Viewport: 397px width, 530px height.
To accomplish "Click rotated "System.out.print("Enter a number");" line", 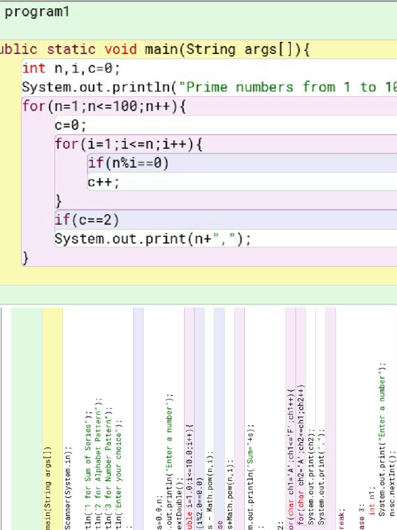I will [x=381, y=439].
